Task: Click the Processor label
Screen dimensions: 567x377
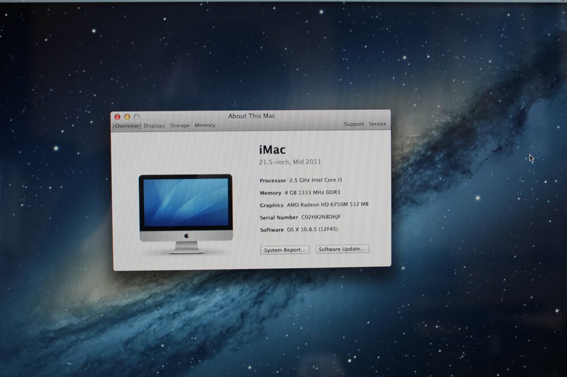Action: [273, 180]
